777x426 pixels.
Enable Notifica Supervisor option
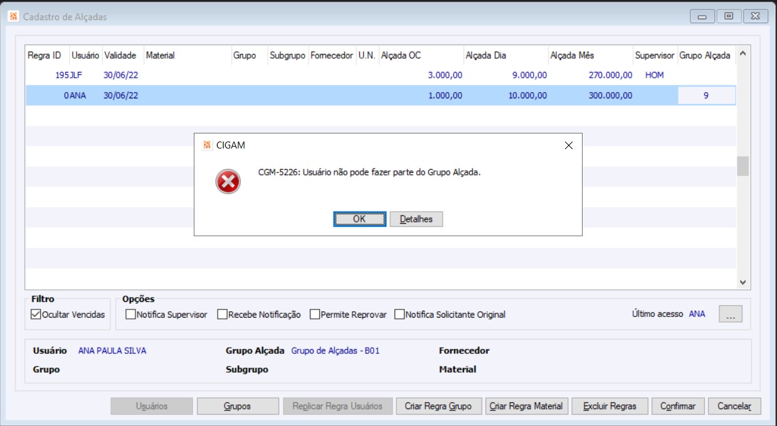click(130, 314)
